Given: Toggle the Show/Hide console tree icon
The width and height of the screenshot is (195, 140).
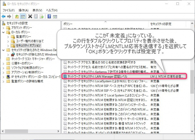Looking at the screenshot, I should [23, 16].
